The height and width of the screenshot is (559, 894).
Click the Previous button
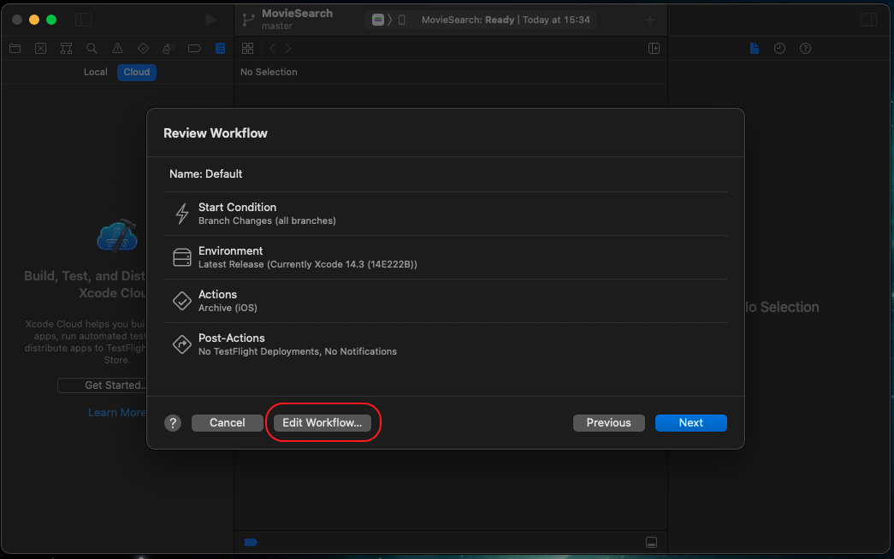coord(608,423)
